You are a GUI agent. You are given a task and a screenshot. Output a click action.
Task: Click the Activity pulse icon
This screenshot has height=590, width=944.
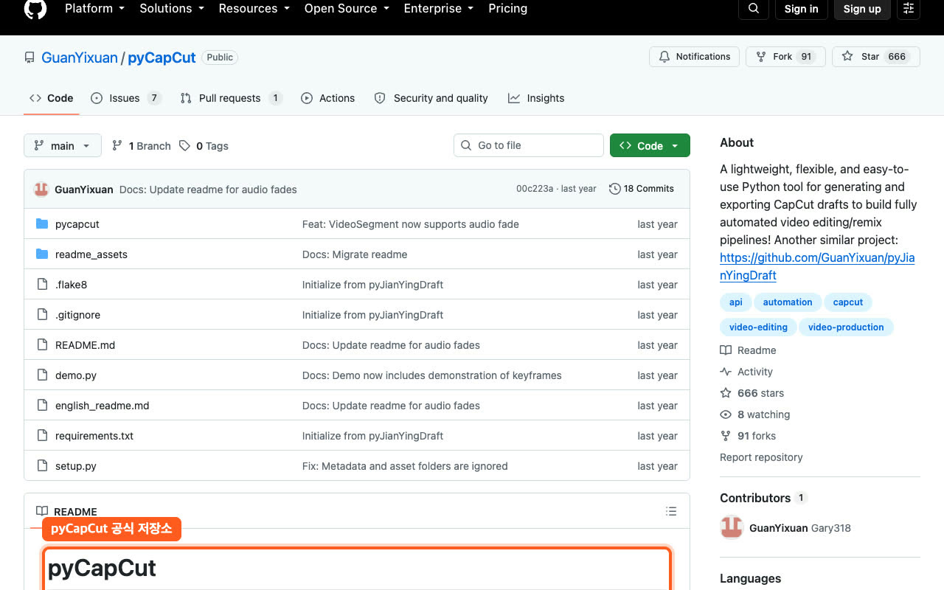tap(726, 372)
